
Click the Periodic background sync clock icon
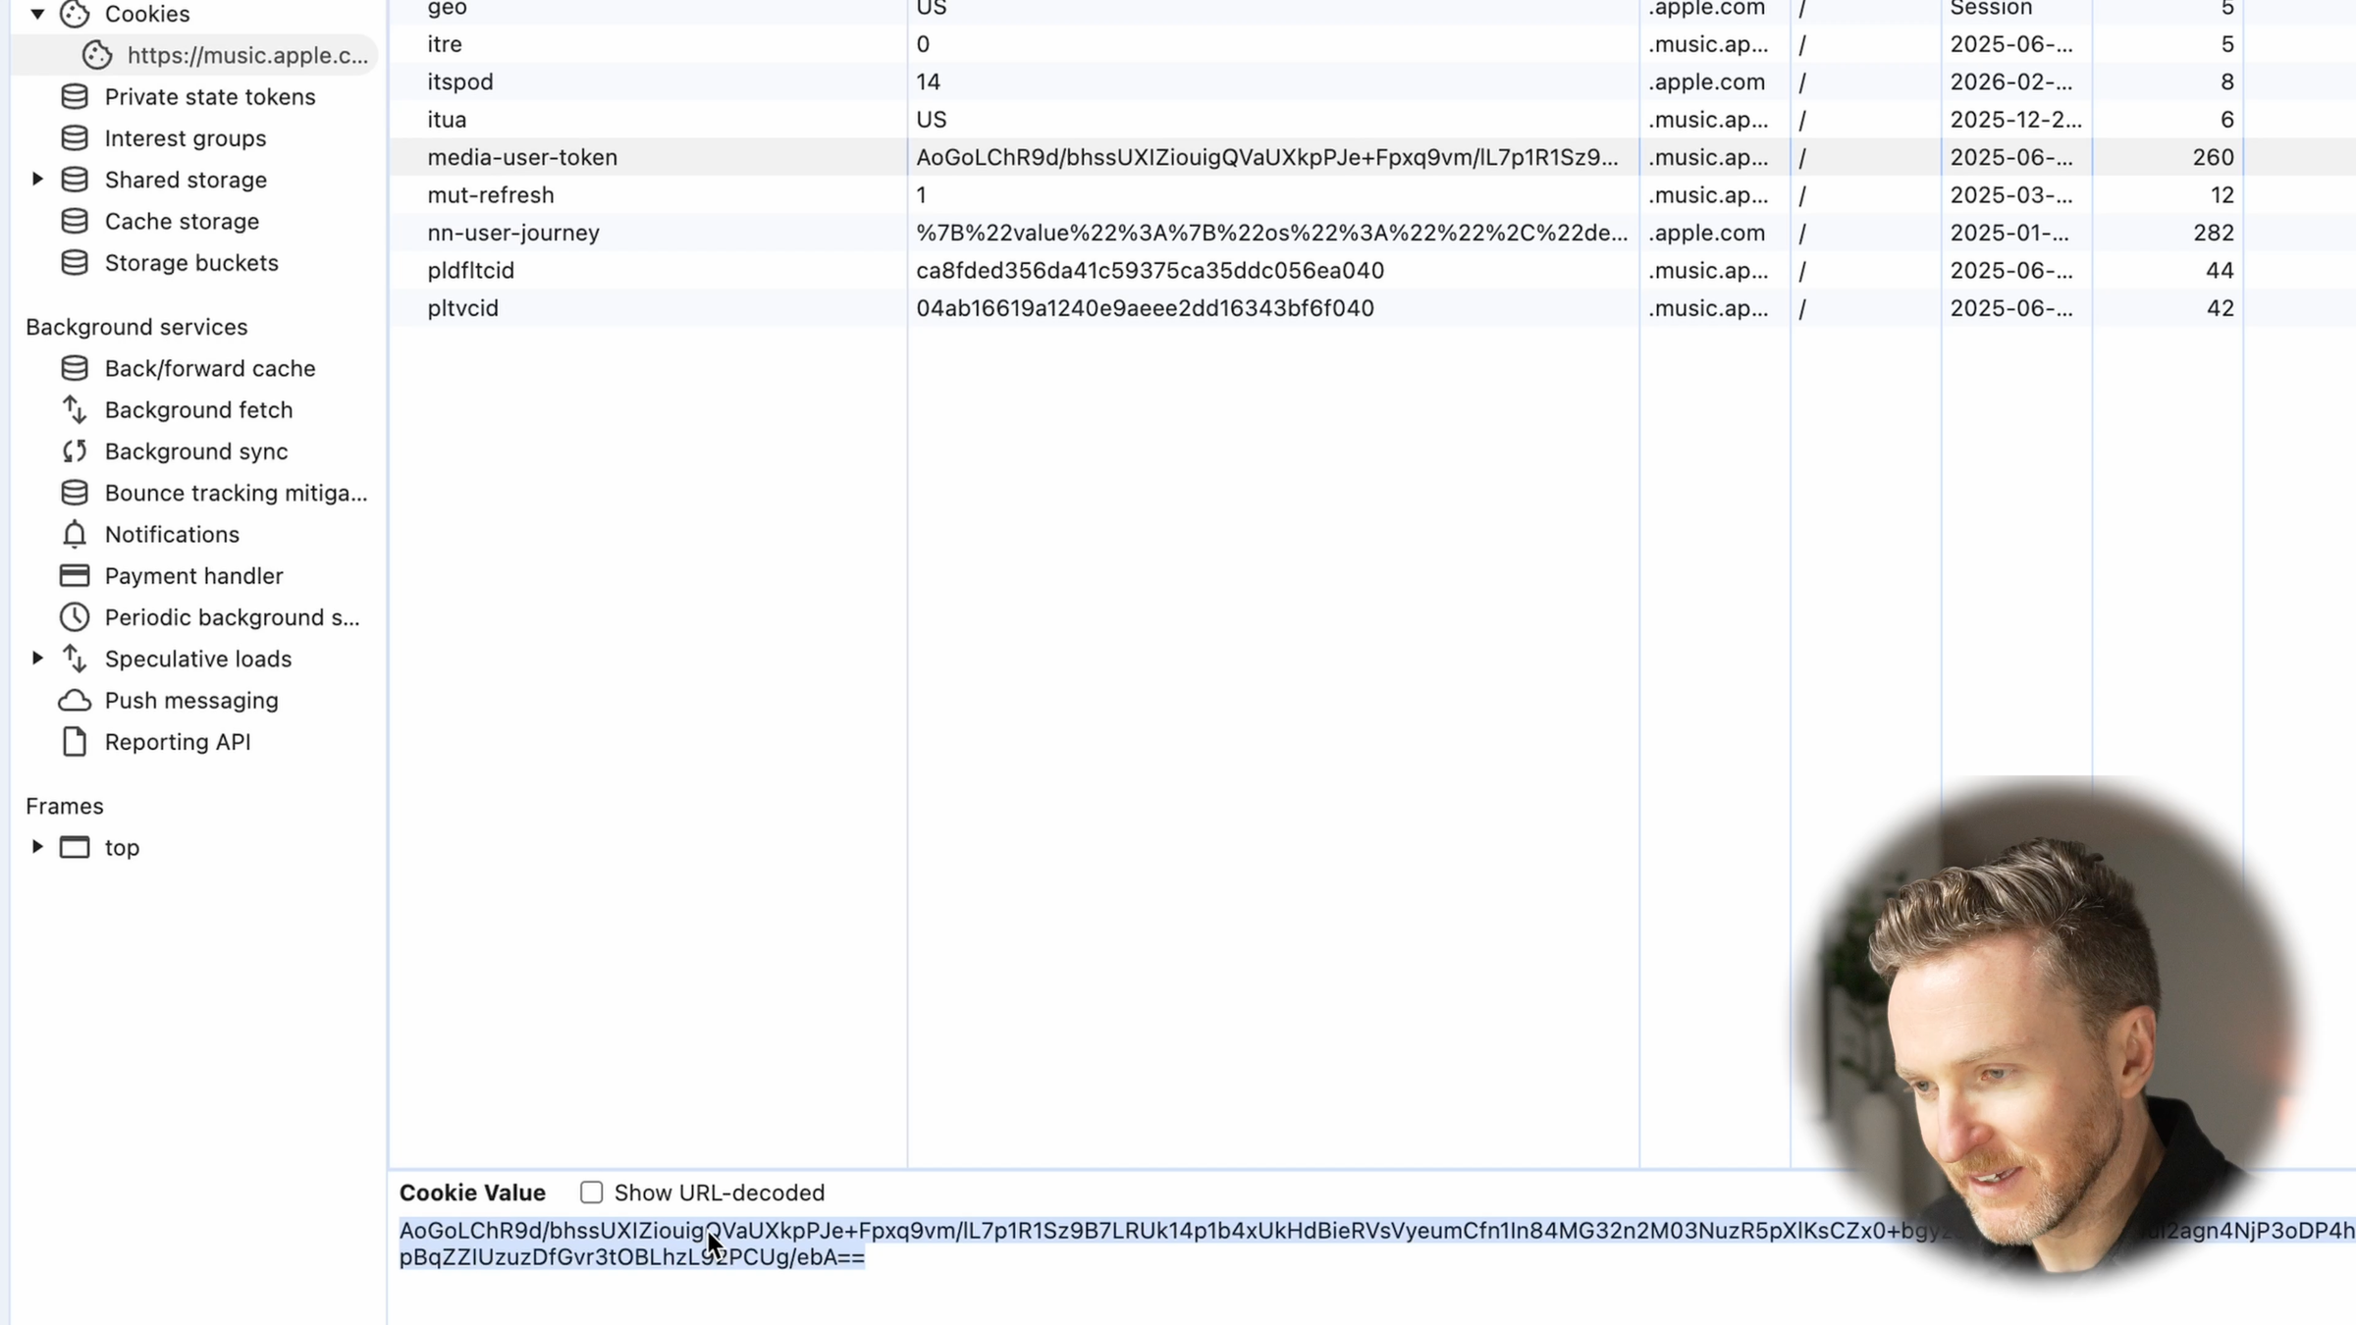[75, 617]
